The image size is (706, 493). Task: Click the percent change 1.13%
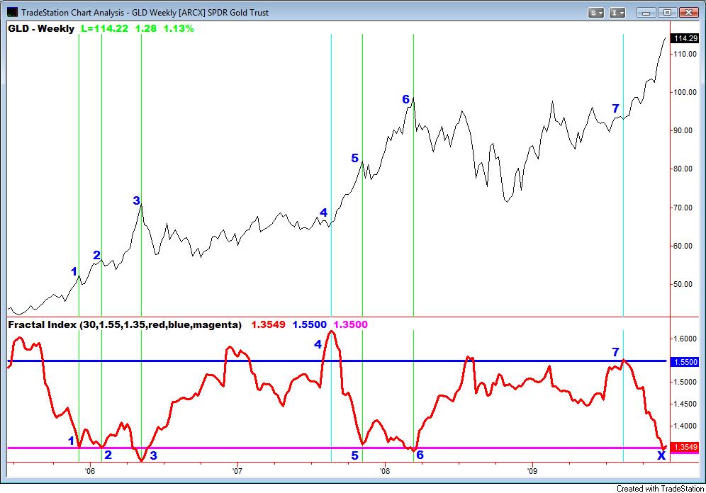(x=179, y=29)
